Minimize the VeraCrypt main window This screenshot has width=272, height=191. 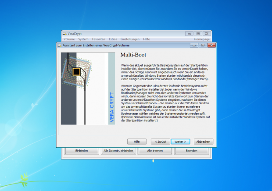tap(189, 34)
